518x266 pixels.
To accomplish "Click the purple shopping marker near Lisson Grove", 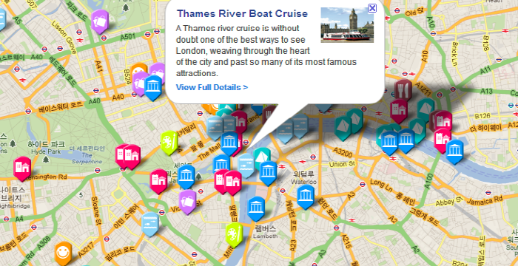I will pos(99,21).
